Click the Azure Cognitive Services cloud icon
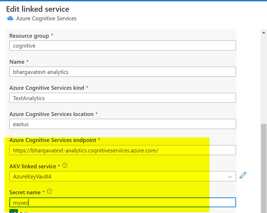The image size is (267, 213). (10, 18)
